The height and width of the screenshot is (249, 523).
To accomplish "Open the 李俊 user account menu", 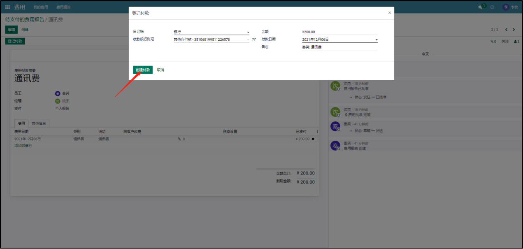I will click(x=510, y=7).
